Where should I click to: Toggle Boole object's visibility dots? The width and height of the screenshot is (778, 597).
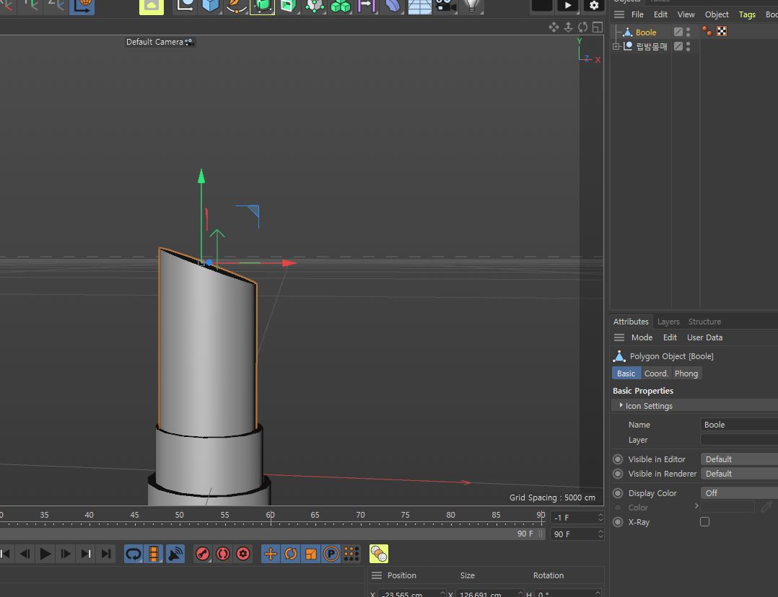689,32
